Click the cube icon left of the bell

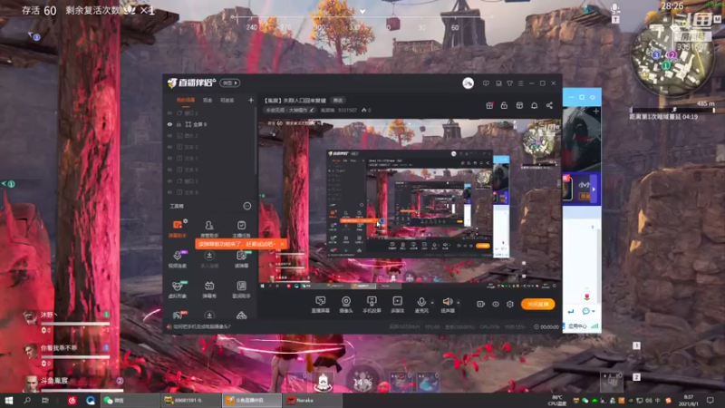[519, 105]
